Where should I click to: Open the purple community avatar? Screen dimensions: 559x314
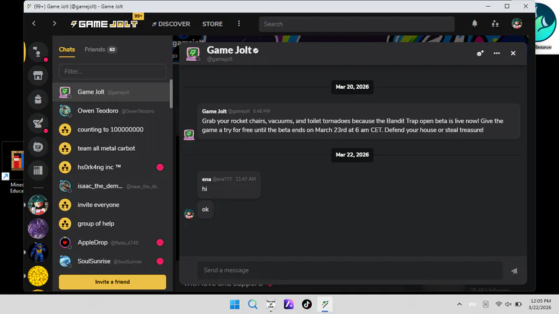38,228
